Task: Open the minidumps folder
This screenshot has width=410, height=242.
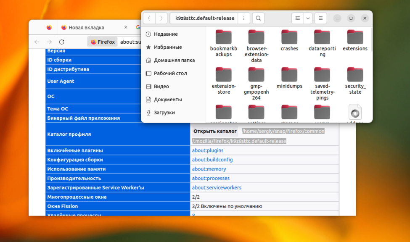Action: (x=289, y=78)
